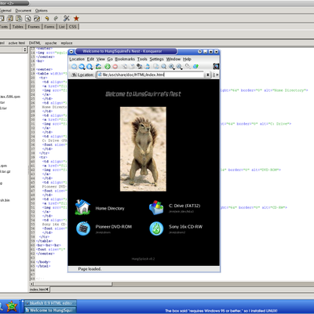Open the View menu in Konqueror
The width and height of the screenshot is (314, 314).
100,59
